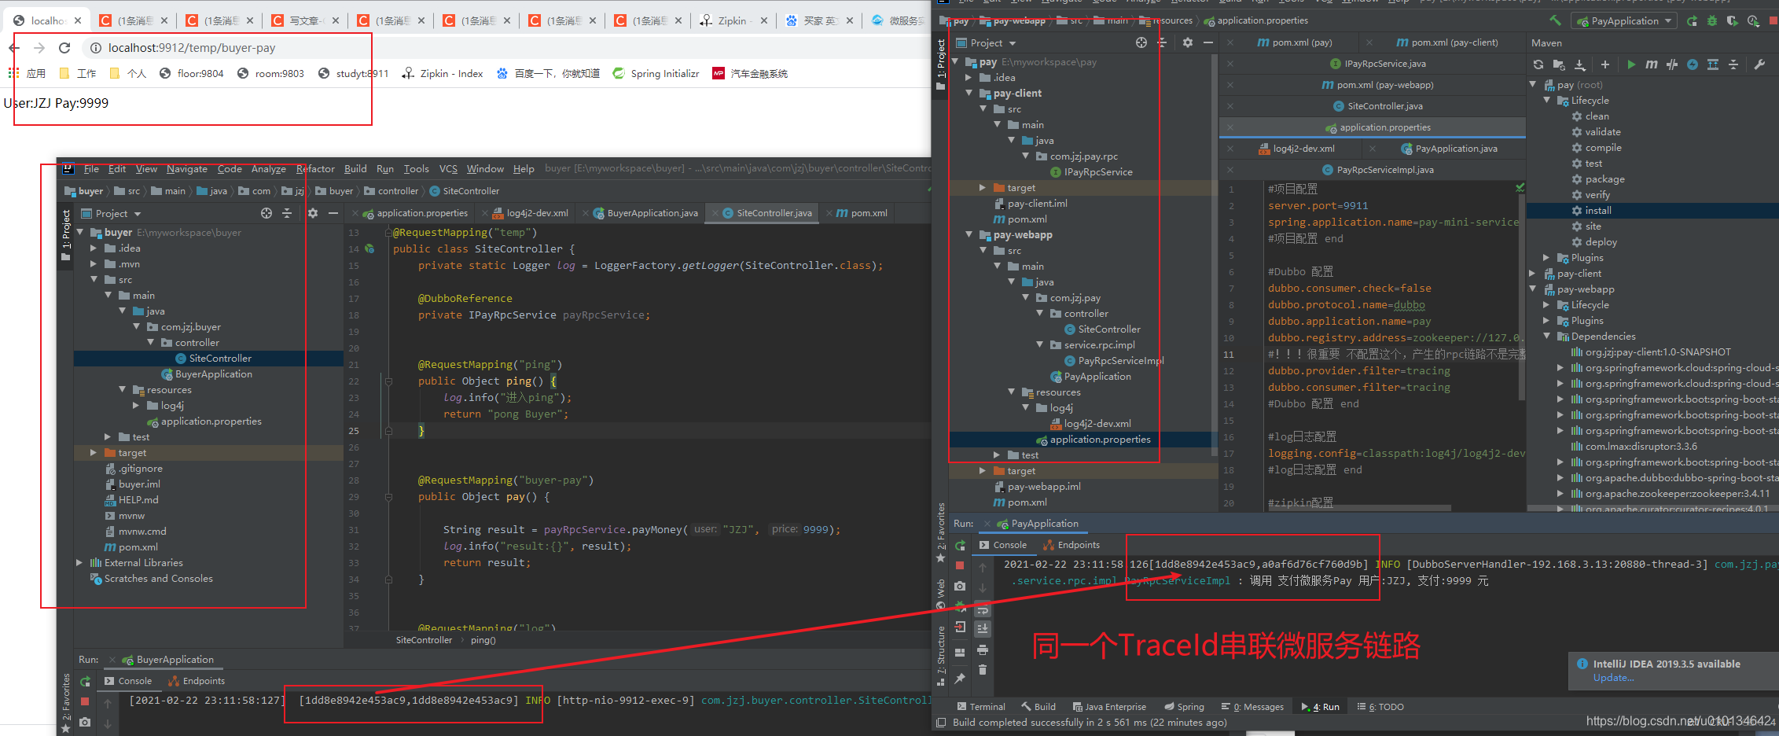Open floor:9804 bookmark
The height and width of the screenshot is (736, 1779).
tap(192, 73)
